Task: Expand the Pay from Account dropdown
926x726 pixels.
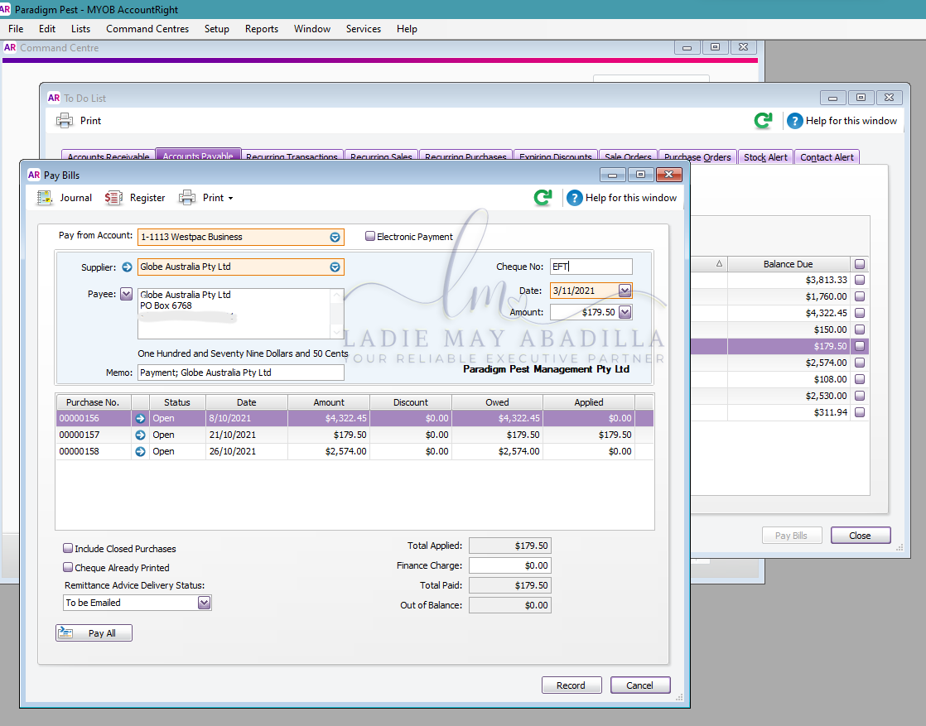Action: tap(335, 238)
